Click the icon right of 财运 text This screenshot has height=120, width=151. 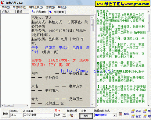point(145,111)
